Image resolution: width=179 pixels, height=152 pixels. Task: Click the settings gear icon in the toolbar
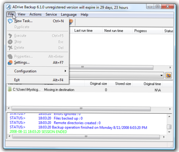[71, 21]
